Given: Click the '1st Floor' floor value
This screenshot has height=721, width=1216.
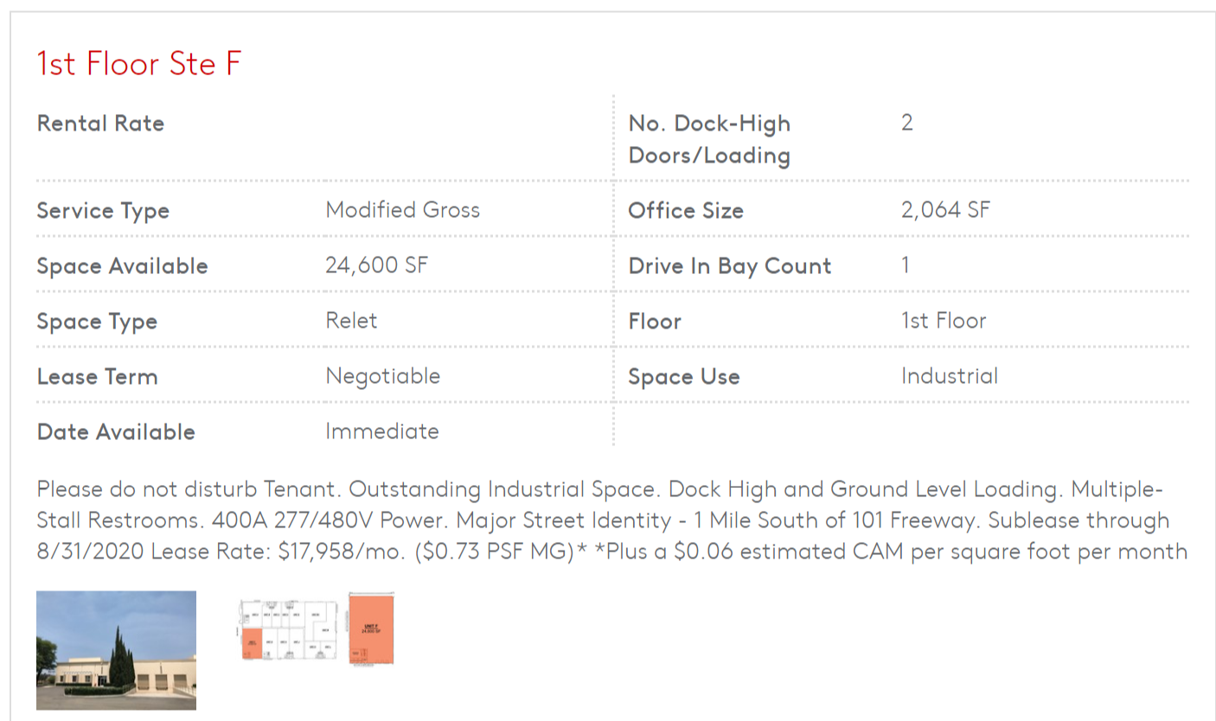Looking at the screenshot, I should tap(944, 321).
